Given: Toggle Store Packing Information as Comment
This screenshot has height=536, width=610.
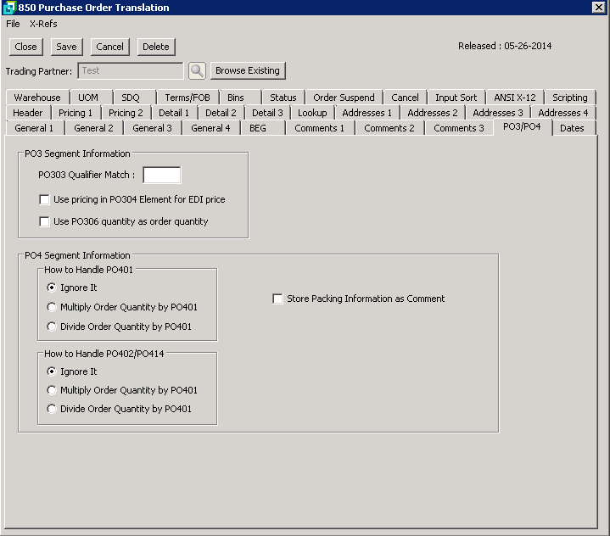Looking at the screenshot, I should click(x=277, y=299).
